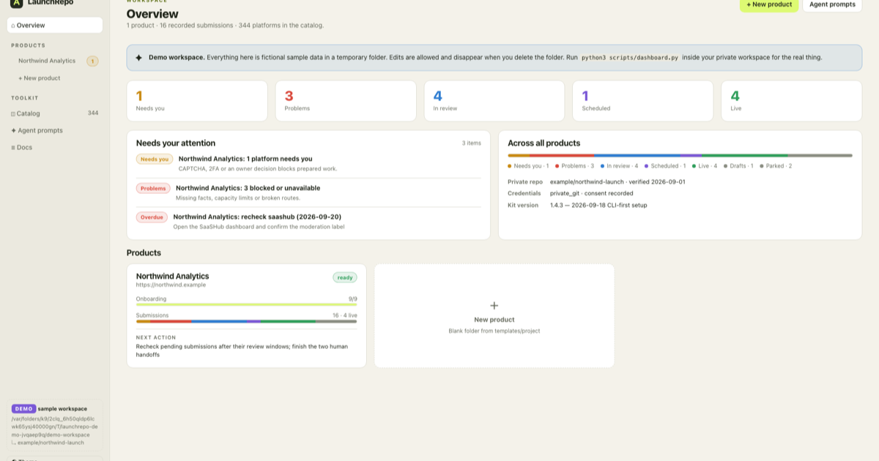
Task: Open Docs from the sidebar
Action: [x=21, y=147]
